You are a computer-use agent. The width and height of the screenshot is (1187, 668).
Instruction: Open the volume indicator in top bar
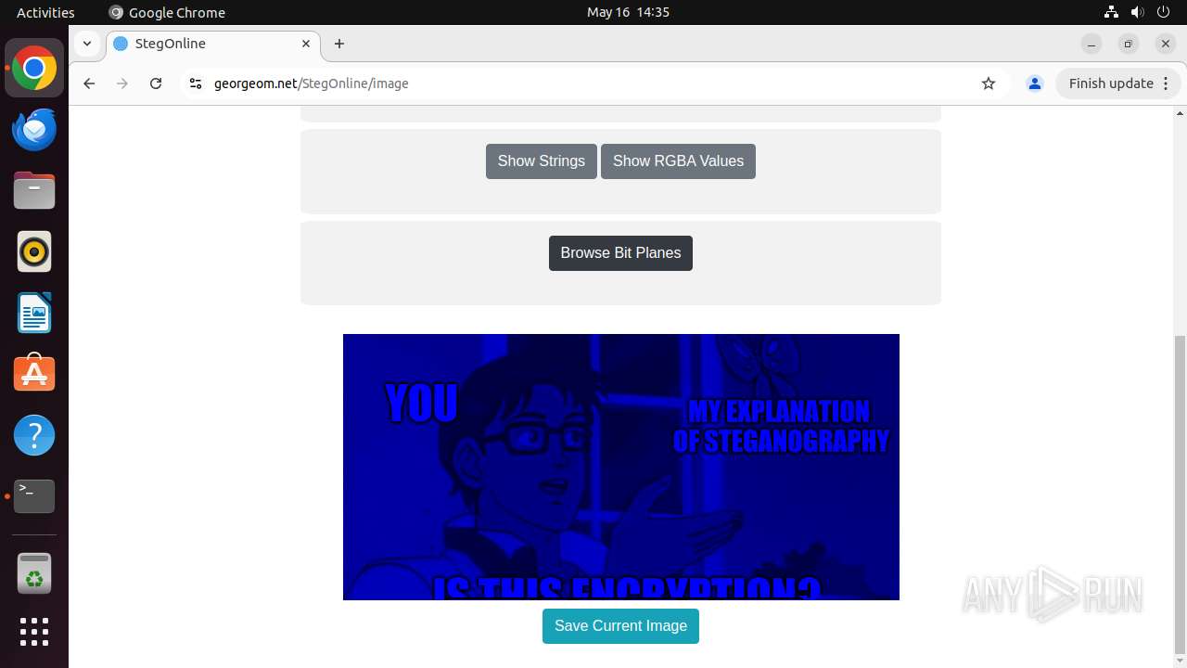[1138, 12]
